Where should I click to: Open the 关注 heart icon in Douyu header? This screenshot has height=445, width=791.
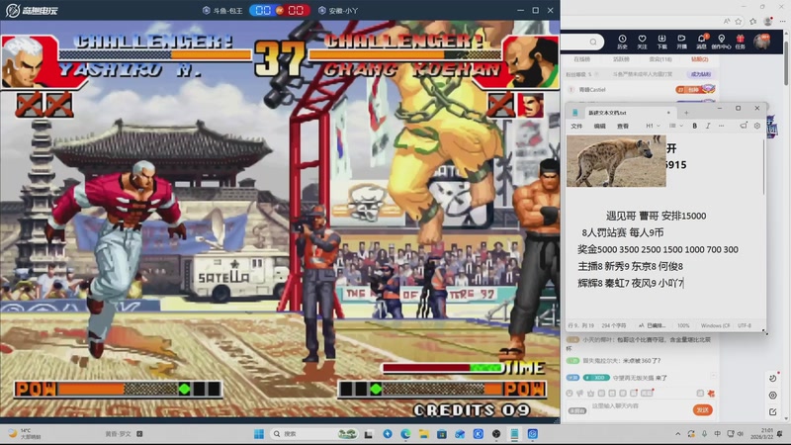click(x=642, y=42)
